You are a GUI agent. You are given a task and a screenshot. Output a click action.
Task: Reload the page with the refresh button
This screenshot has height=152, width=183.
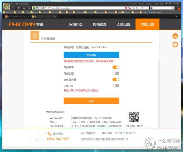[x=19, y=8]
